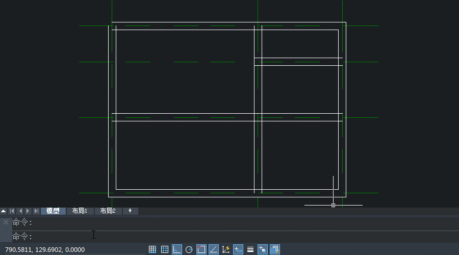The width and height of the screenshot is (459, 255).
Task: Click the dynamic UCS icon
Action: tap(226, 249)
